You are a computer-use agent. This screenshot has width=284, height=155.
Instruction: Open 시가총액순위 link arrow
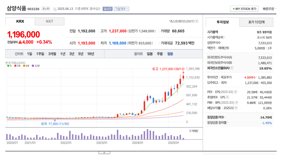click(x=225, y=37)
